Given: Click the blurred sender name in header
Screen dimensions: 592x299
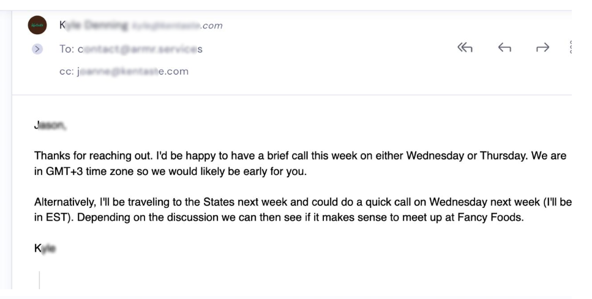Looking at the screenshot, I should click(x=93, y=25).
